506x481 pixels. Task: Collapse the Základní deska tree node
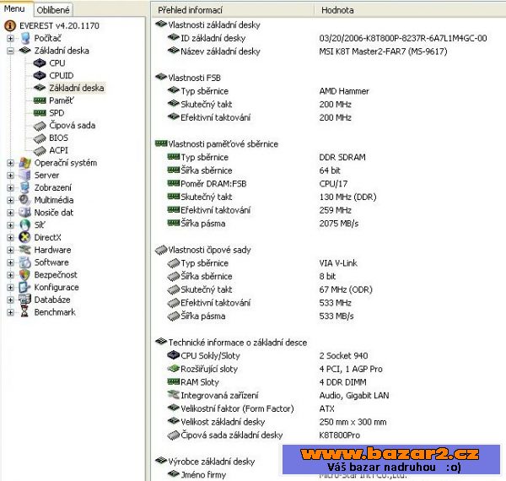pyautogui.click(x=10, y=51)
